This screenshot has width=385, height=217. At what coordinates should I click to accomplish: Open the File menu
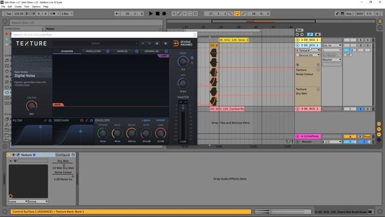[3, 7]
